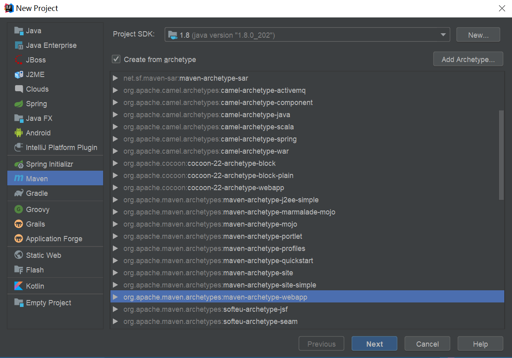Screen dimensions: 512x358
Task: Click the Flash folder icon
Action: click(19, 270)
